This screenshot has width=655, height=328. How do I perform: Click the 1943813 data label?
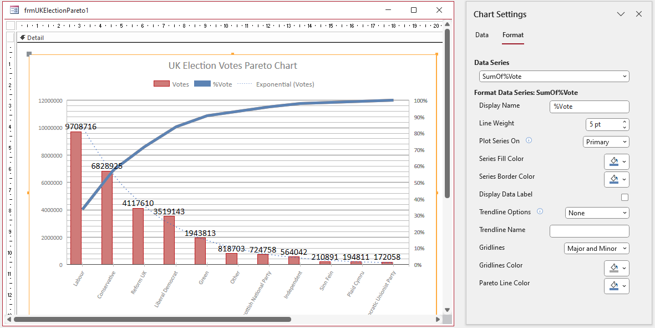(x=200, y=233)
